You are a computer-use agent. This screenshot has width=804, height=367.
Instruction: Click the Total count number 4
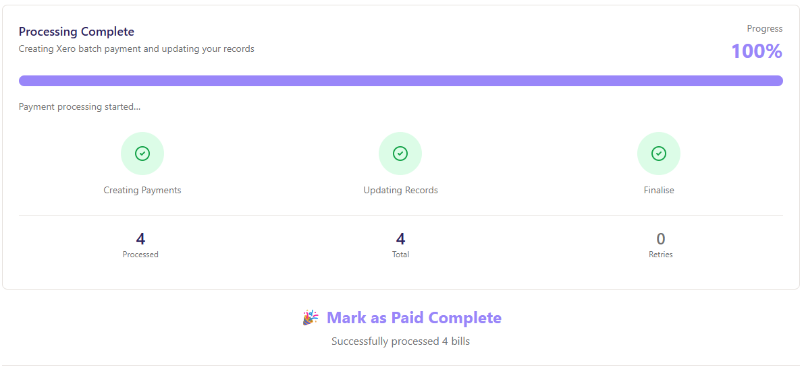[400, 239]
